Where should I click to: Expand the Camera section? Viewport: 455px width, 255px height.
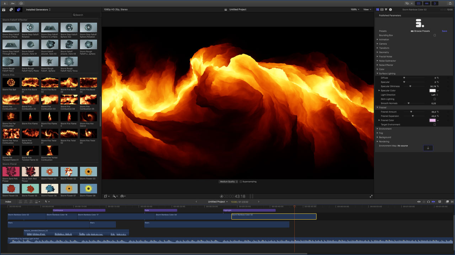coord(378,44)
